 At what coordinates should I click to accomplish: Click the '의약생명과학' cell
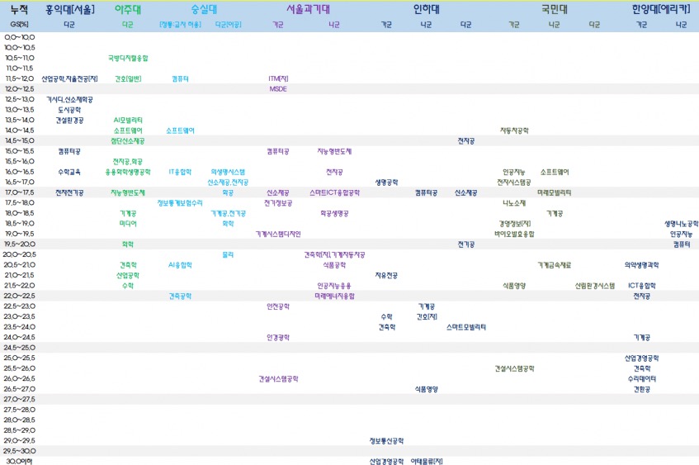[x=641, y=265]
